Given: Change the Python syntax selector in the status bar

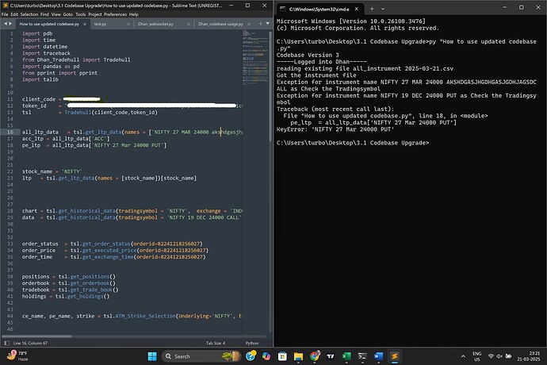Looking at the screenshot, I should (x=252, y=343).
